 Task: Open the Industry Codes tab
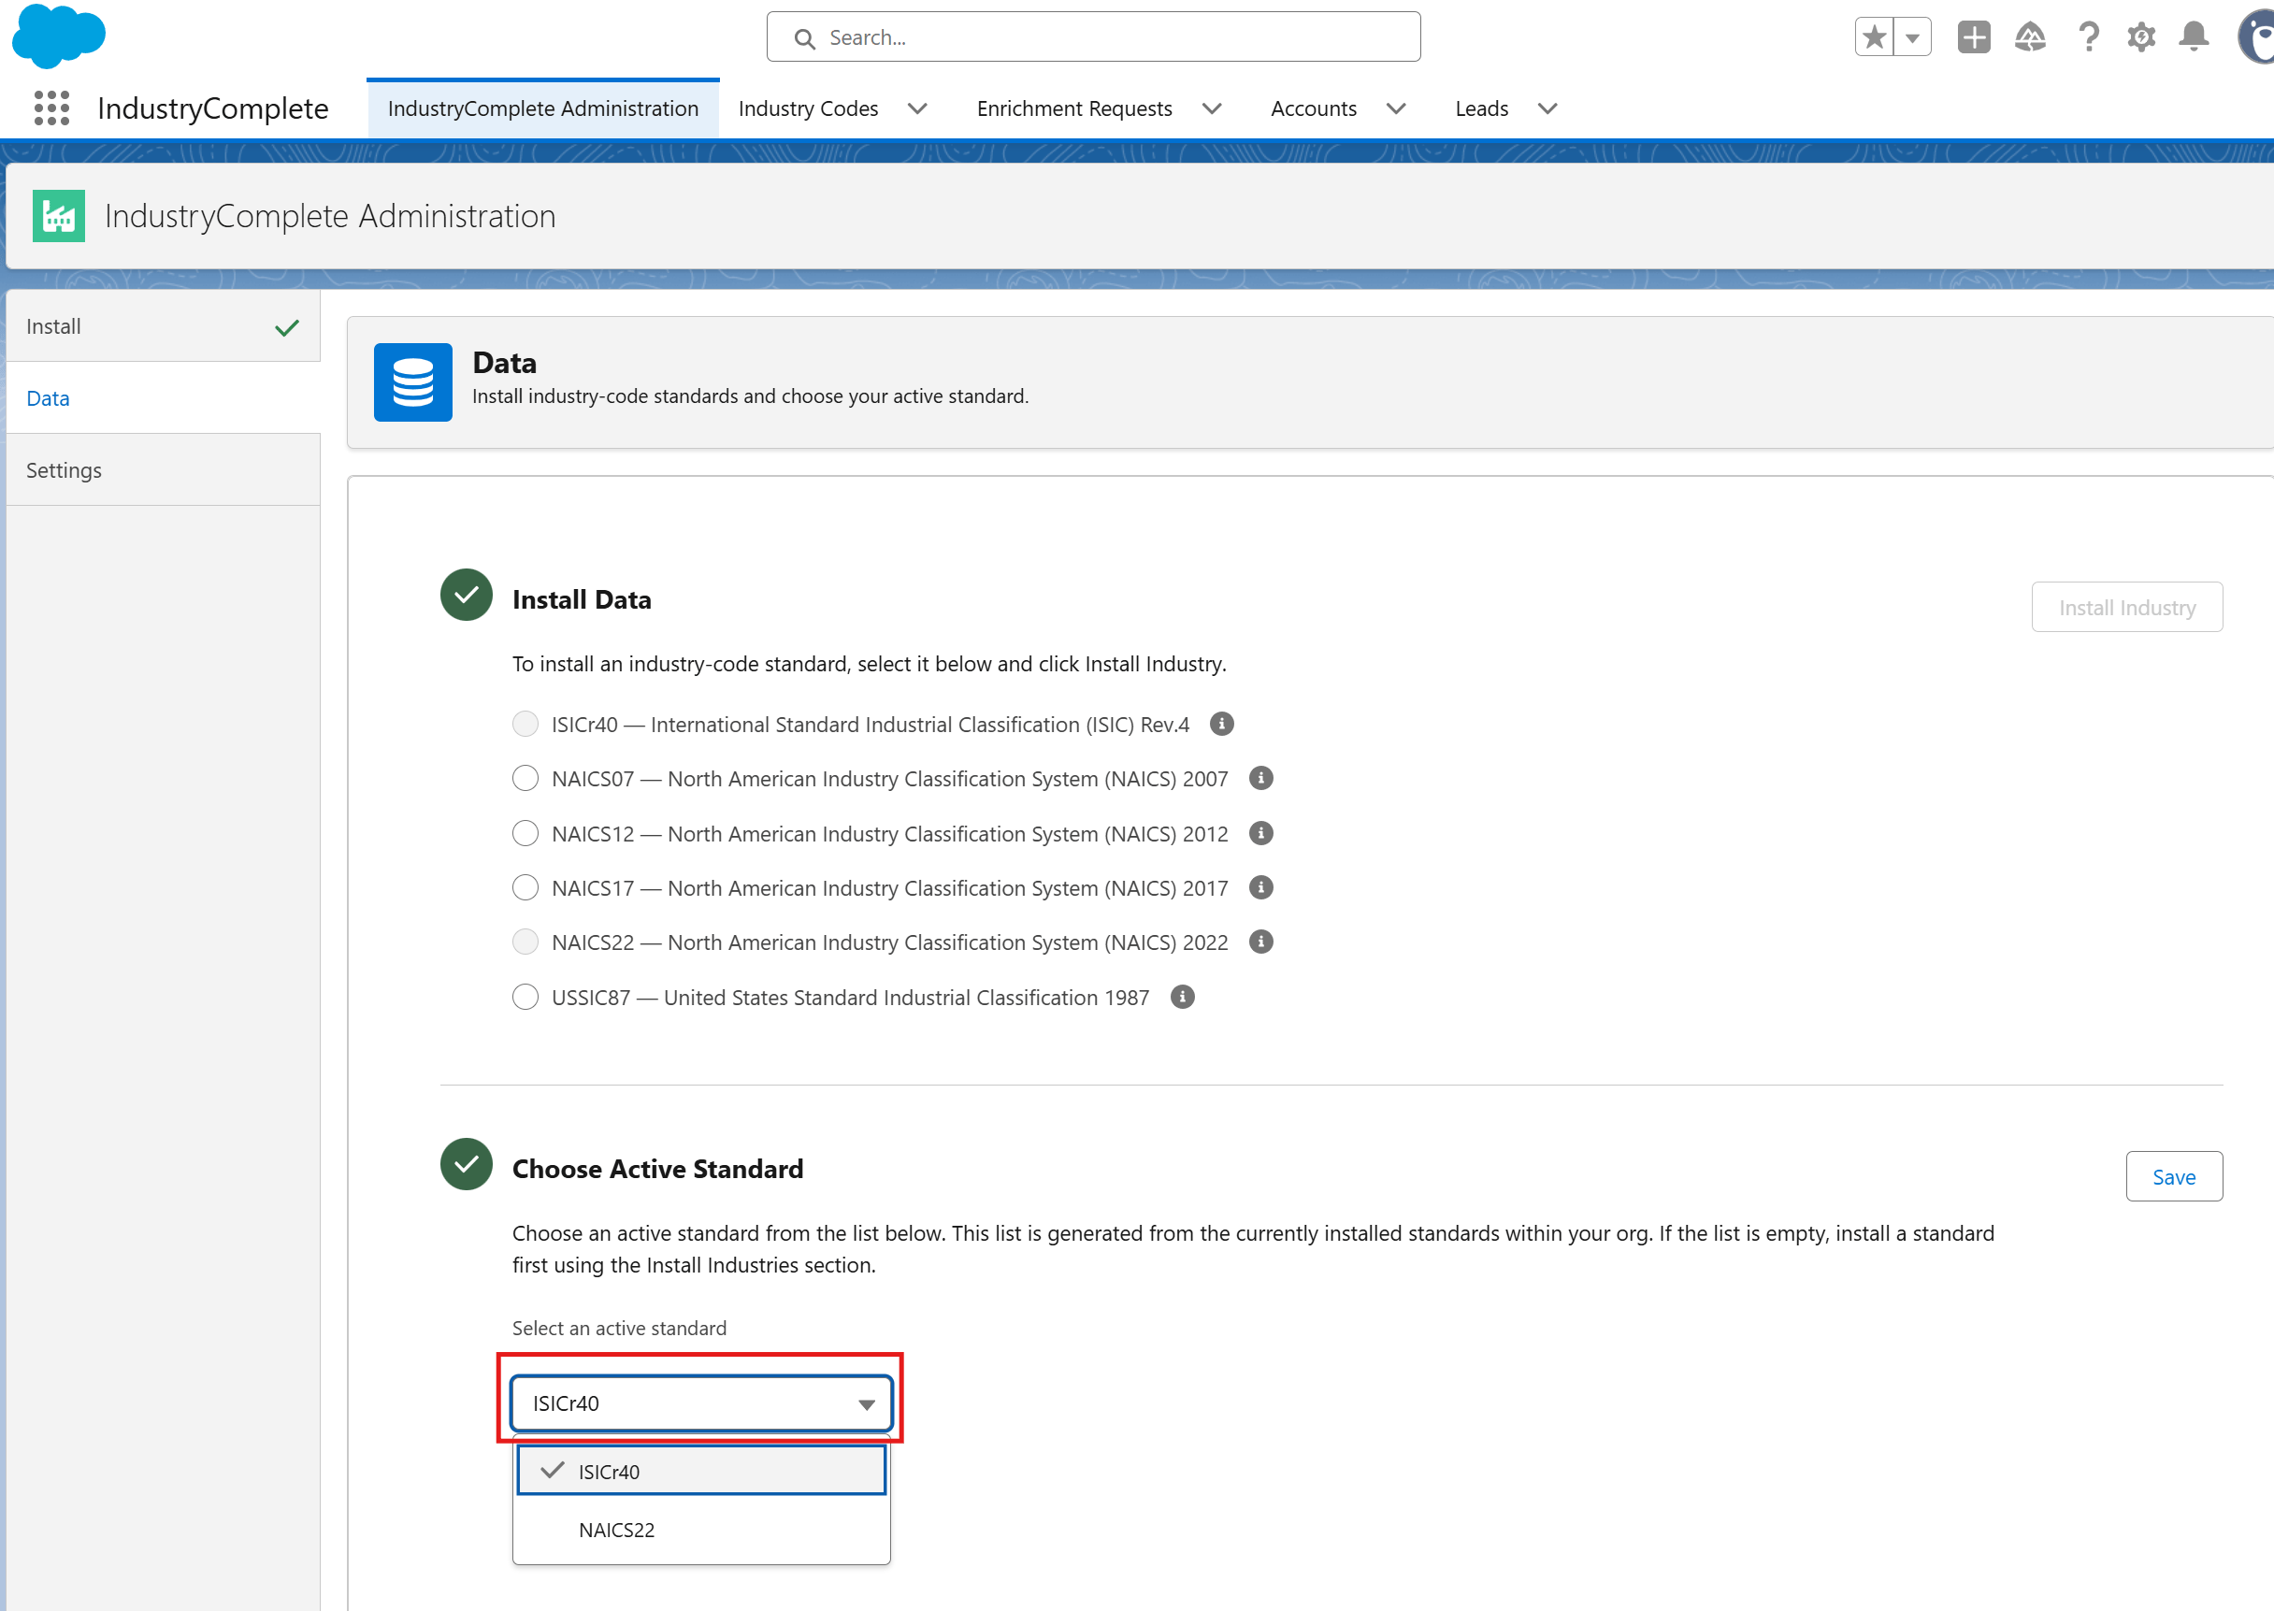(808, 109)
